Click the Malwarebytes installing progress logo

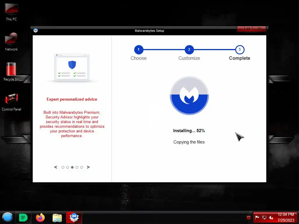click(x=189, y=96)
